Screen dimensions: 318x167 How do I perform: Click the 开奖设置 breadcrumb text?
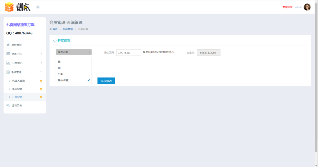coord(83,29)
